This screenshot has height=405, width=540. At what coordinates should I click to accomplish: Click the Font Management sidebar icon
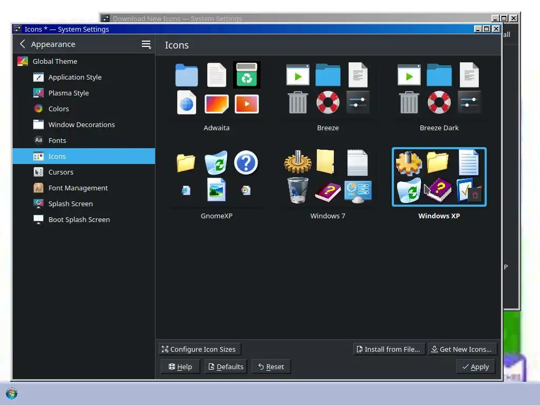(38, 188)
